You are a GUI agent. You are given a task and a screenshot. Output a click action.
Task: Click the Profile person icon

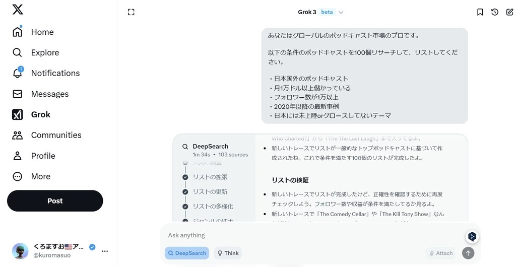(17, 156)
